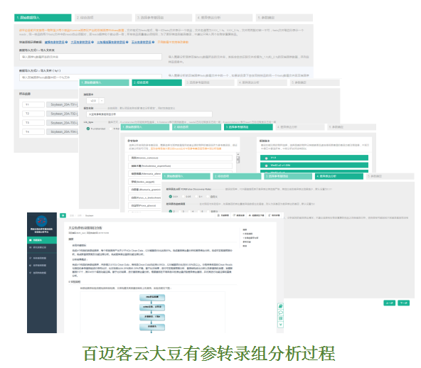
Task: Click the green menu toggle icon above report
Action: (x=63, y=215)
